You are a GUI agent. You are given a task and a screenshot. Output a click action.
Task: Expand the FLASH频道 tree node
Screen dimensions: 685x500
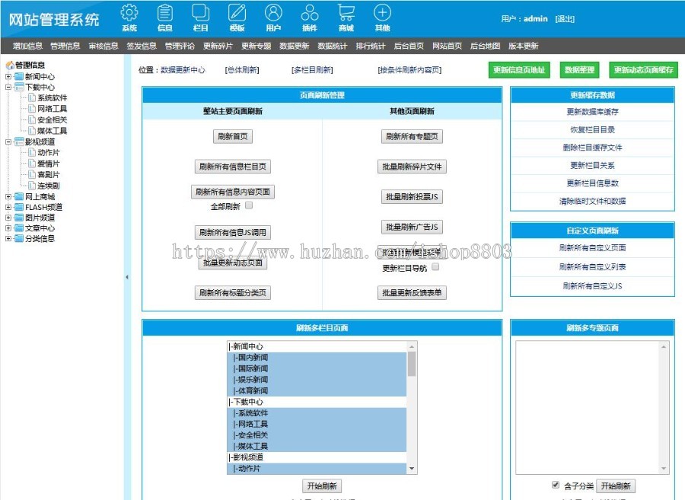pos(8,207)
